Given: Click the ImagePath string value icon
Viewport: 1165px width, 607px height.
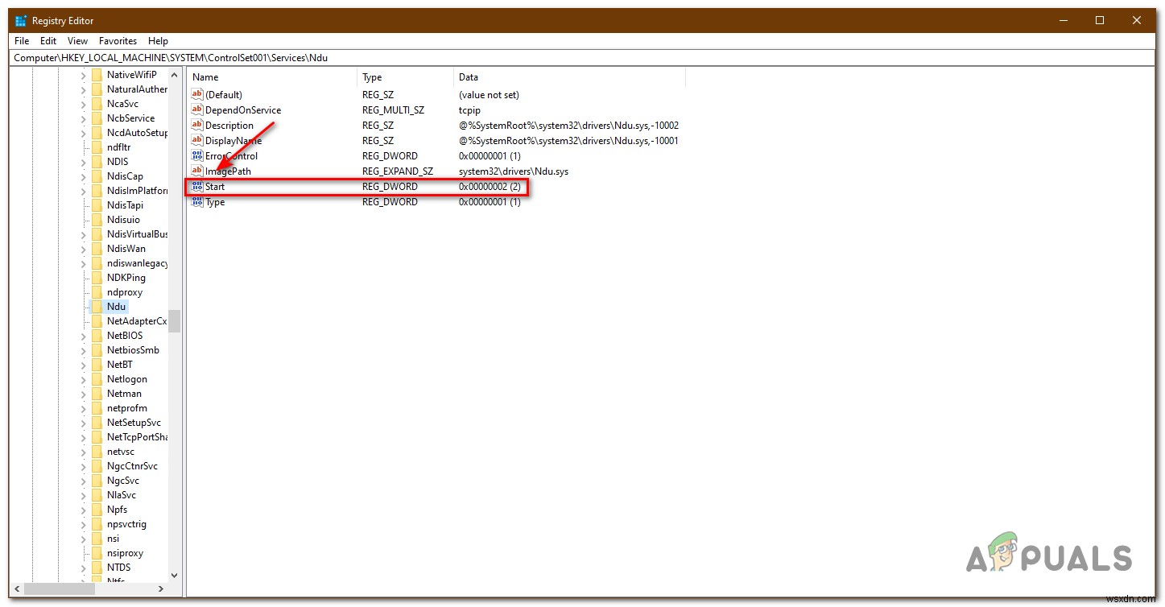Looking at the screenshot, I should point(197,171).
